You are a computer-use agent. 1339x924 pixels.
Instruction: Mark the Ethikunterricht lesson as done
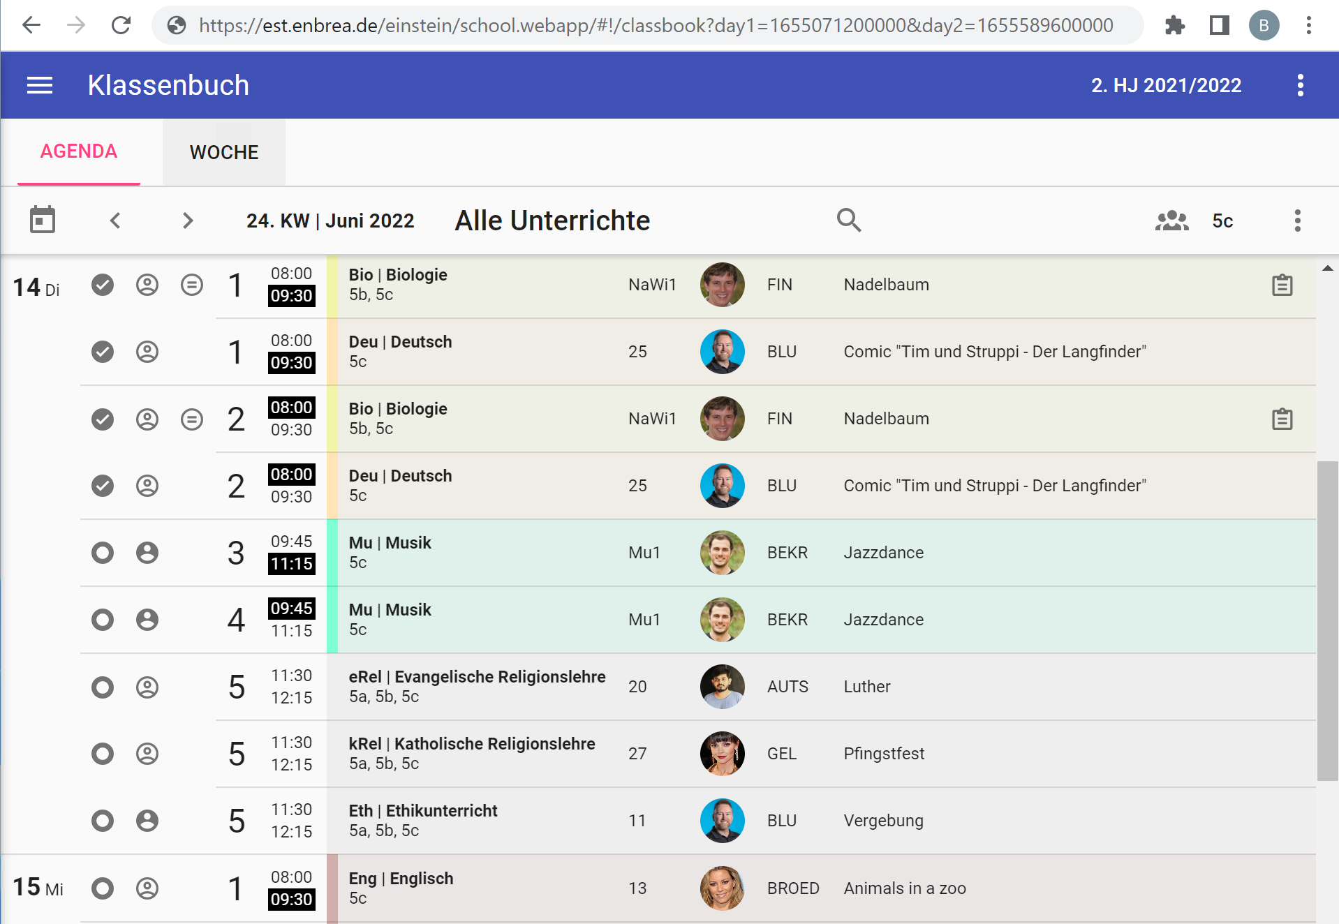[103, 821]
